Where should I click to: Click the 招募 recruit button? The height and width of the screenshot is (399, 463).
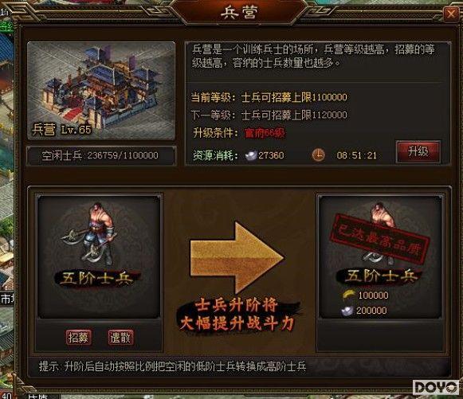[x=78, y=338]
